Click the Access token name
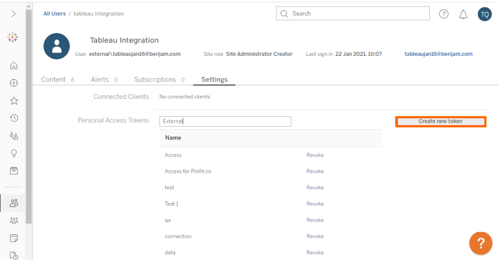 (x=173, y=155)
